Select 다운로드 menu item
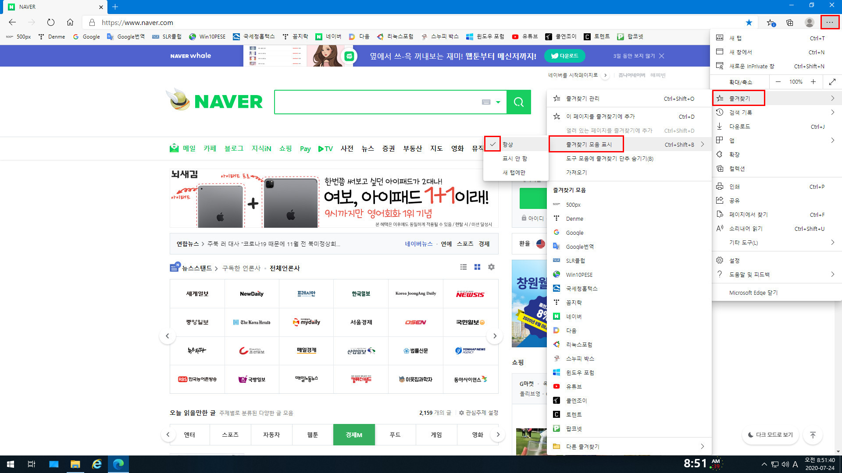 pos(777,126)
